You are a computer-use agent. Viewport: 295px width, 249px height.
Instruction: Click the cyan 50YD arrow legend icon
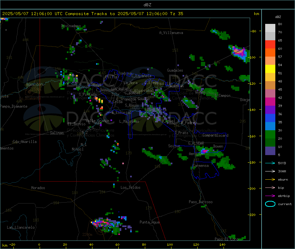270,163
